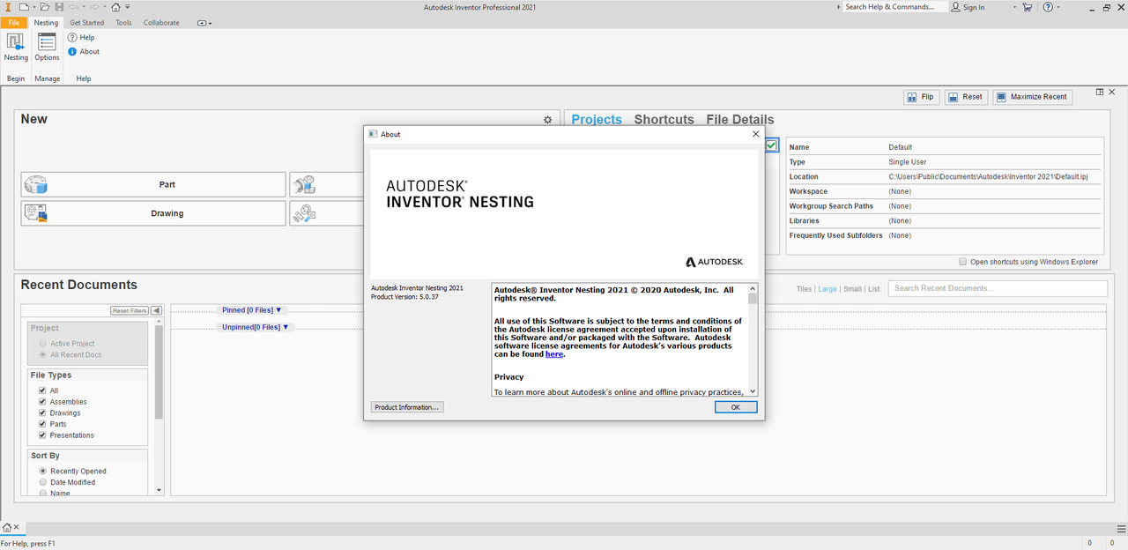The image size is (1128, 550).
Task: Click the Reset Filters button
Action: (130, 310)
